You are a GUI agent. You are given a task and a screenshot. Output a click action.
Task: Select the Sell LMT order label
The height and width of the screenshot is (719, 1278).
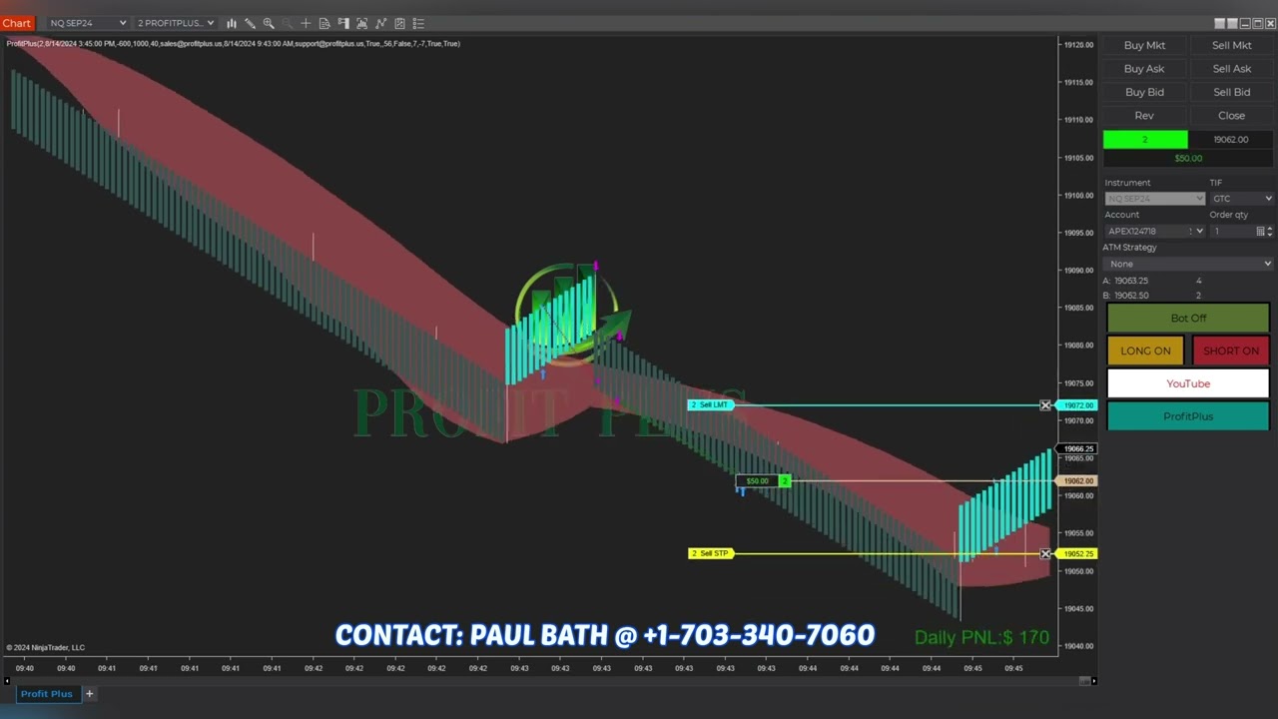pos(710,404)
